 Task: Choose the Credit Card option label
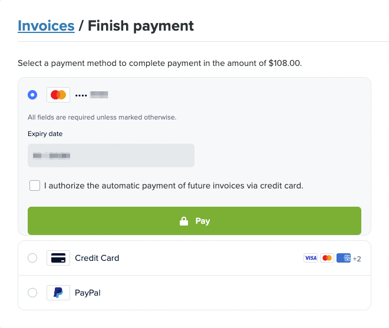[97, 258]
